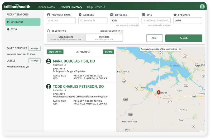Click Knoxville Hospital & Clinics under Peterson
211x140 pixels.
click(90, 104)
